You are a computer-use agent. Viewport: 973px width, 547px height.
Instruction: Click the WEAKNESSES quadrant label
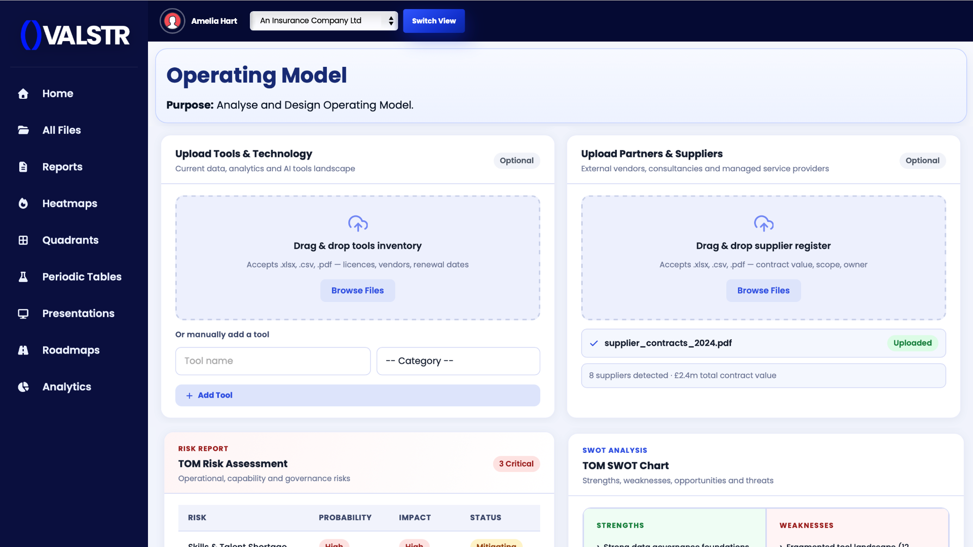[807, 526]
